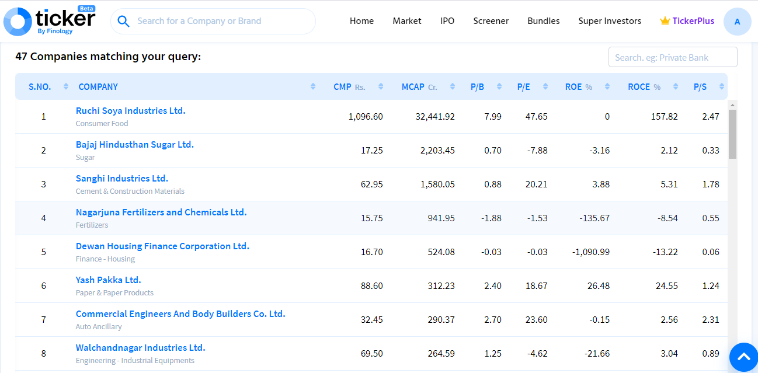The height and width of the screenshot is (373, 758).
Task: Click 'Cement & Construction Materials' sector text
Action: click(130, 191)
